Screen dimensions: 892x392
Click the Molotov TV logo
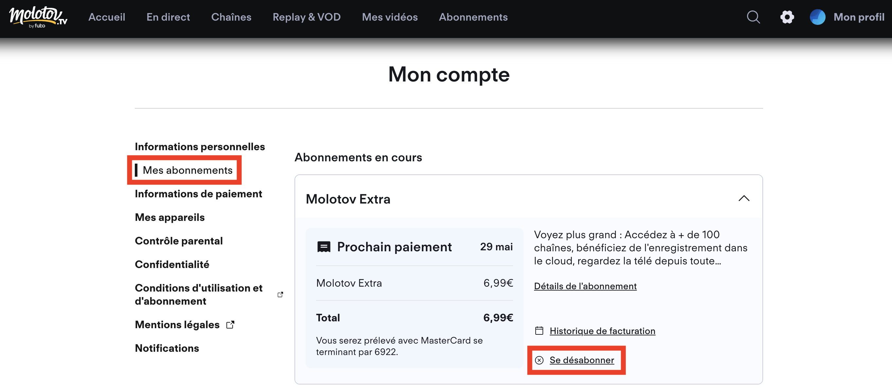[38, 17]
